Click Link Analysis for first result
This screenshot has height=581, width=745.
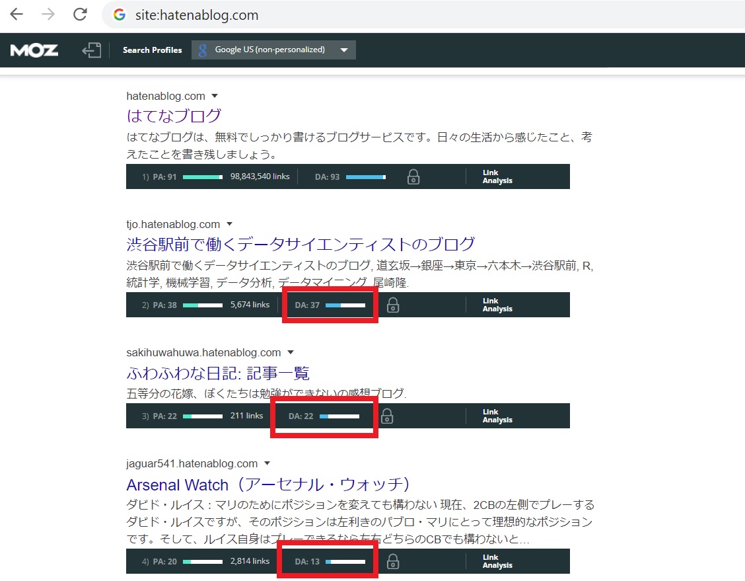tap(497, 176)
